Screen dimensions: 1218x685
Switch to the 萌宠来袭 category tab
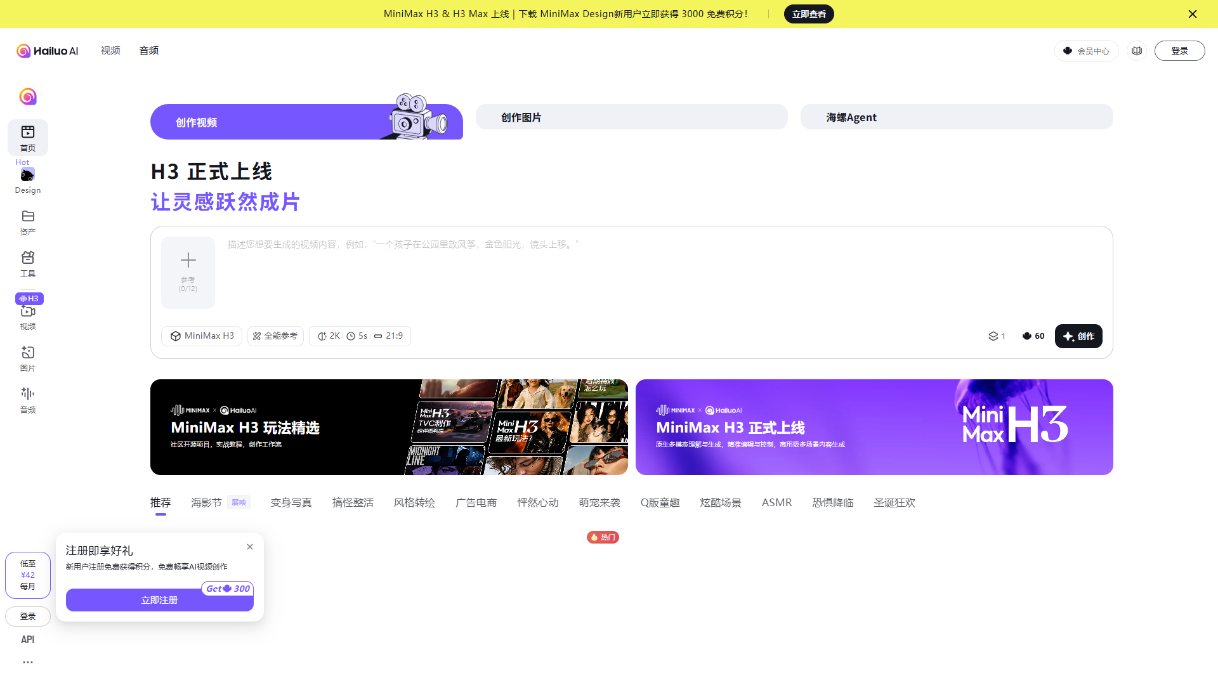click(x=599, y=503)
